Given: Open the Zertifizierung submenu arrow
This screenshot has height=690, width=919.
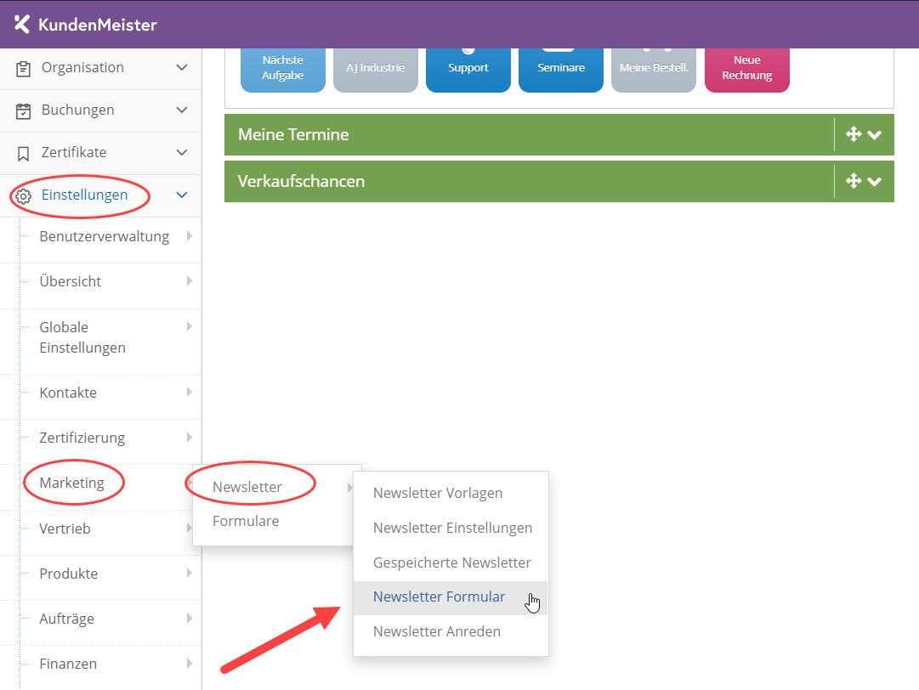Looking at the screenshot, I should [190, 437].
